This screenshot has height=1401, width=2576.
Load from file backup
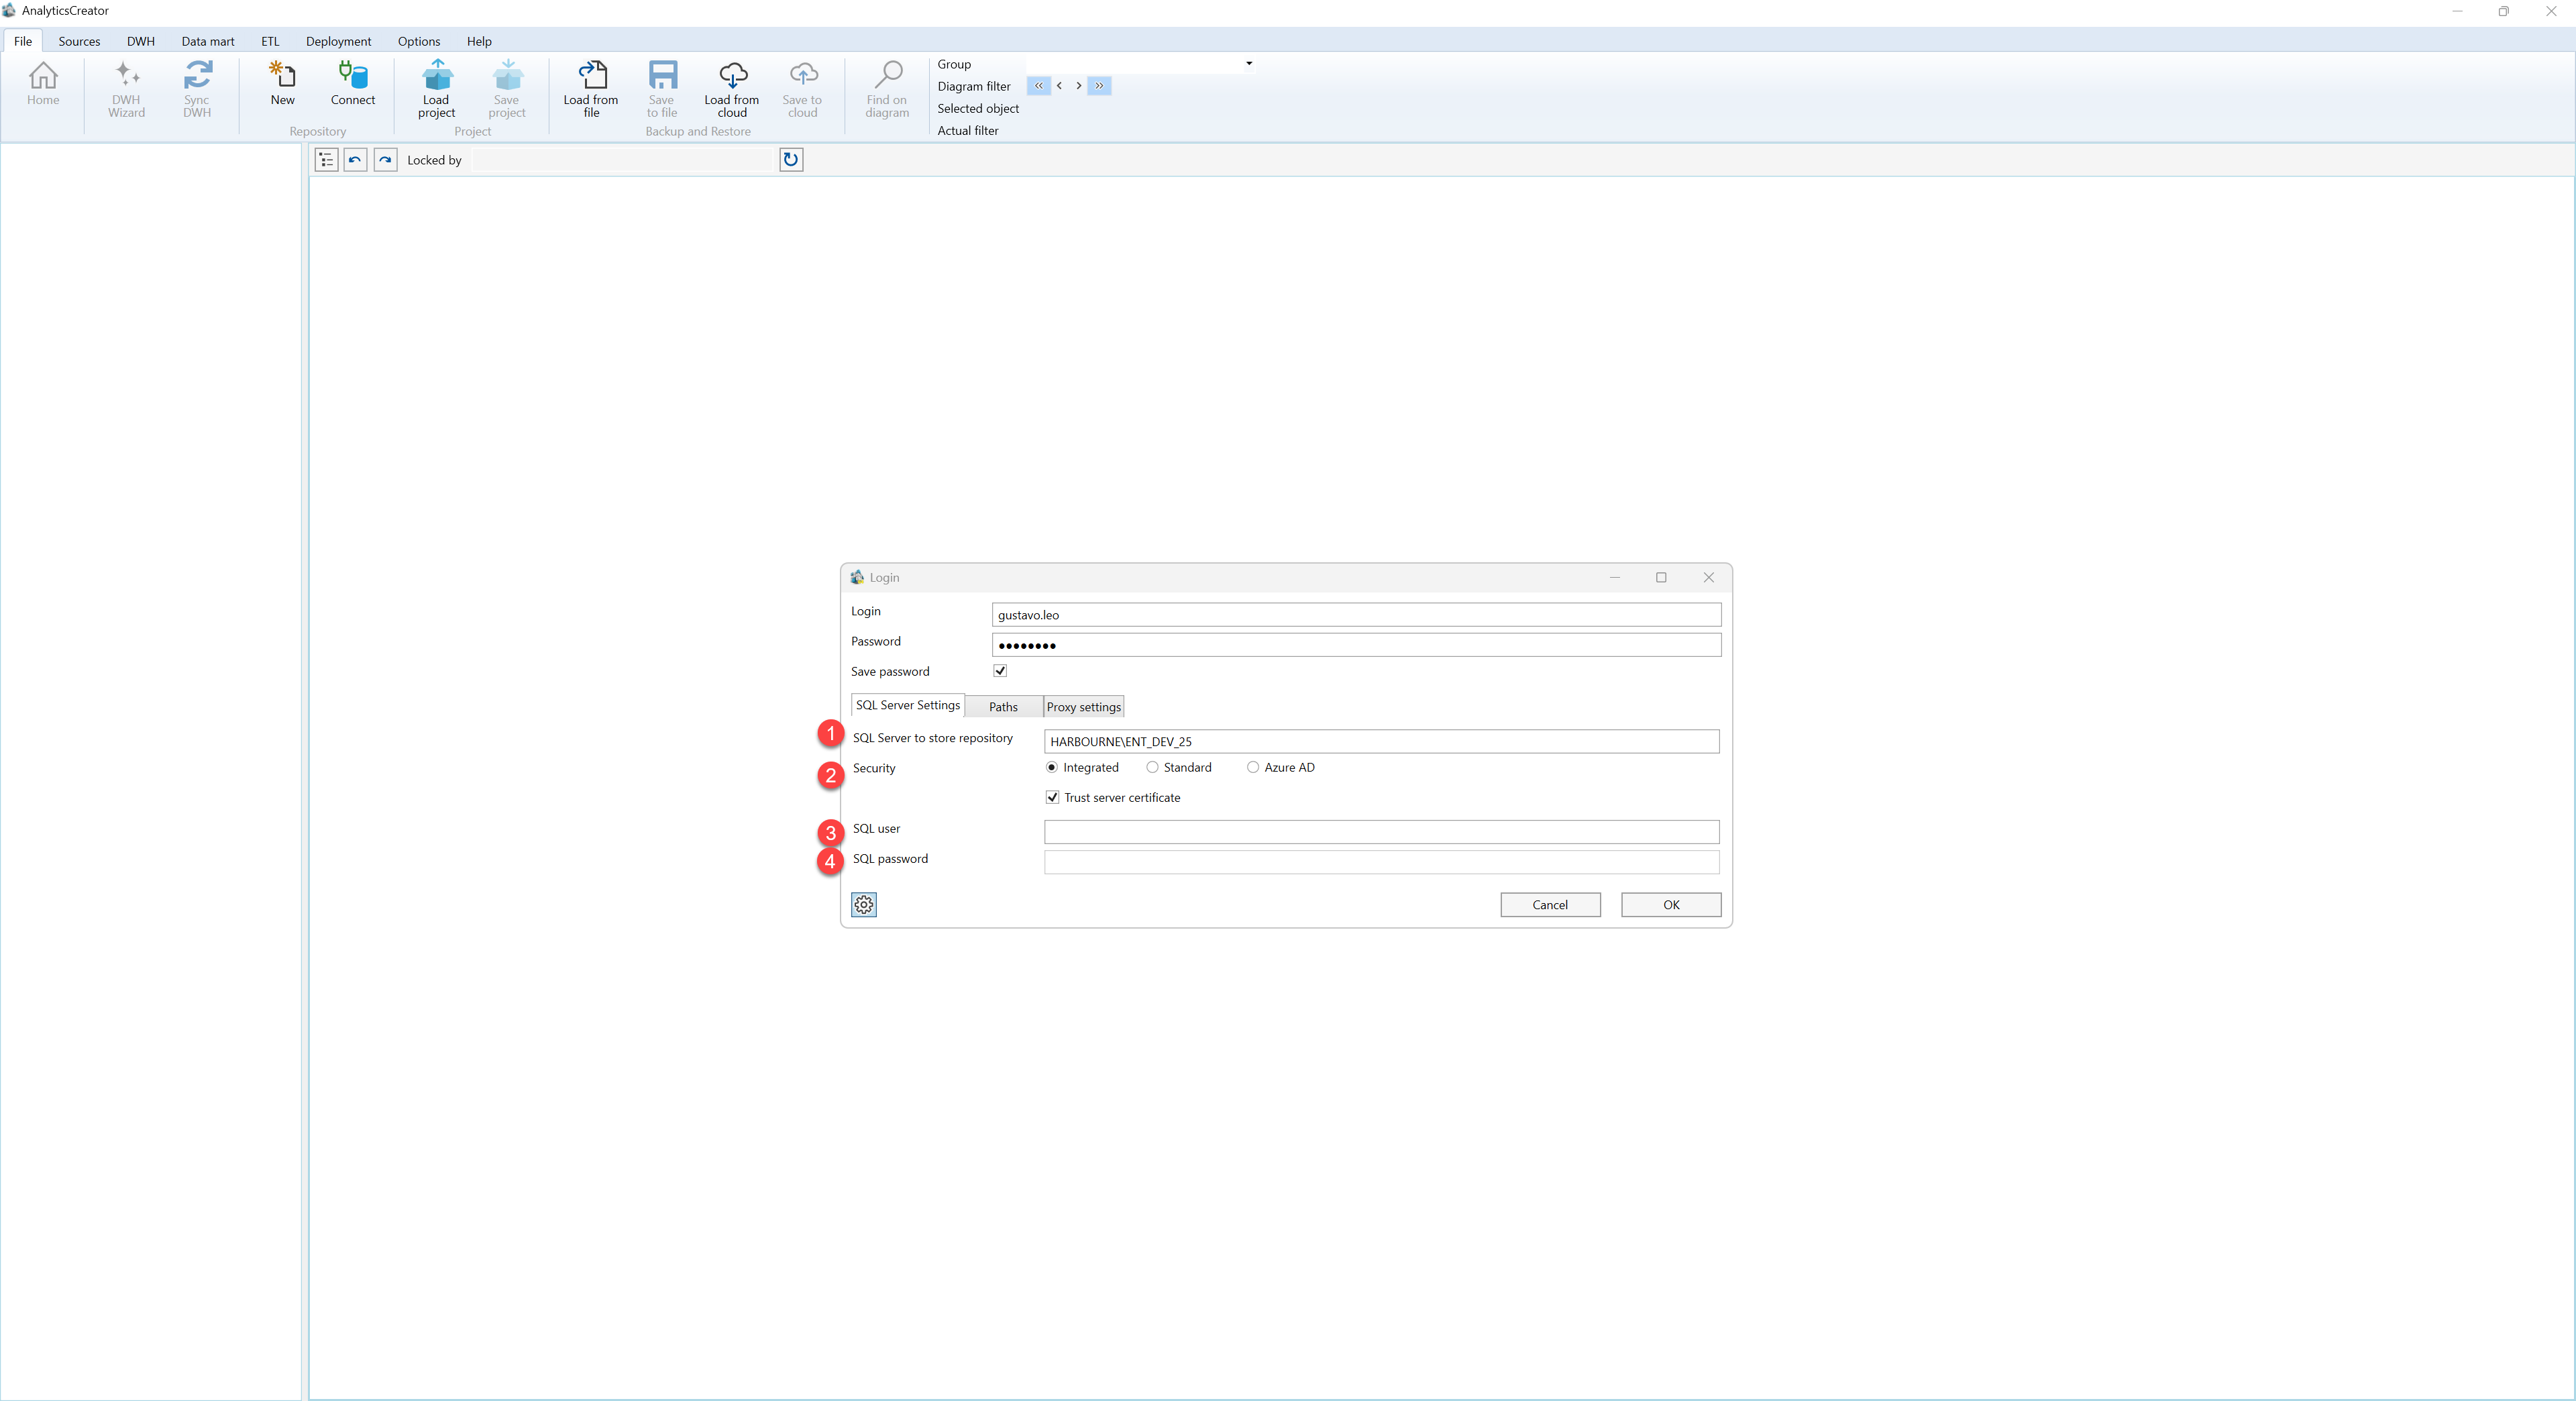[x=591, y=89]
